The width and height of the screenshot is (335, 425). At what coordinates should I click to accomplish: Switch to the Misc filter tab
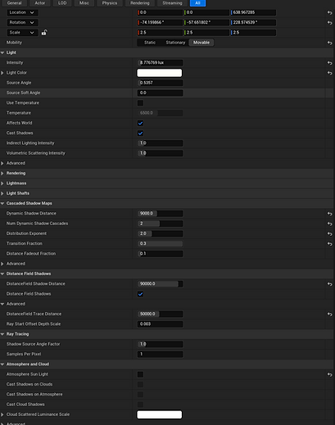[x=84, y=3]
